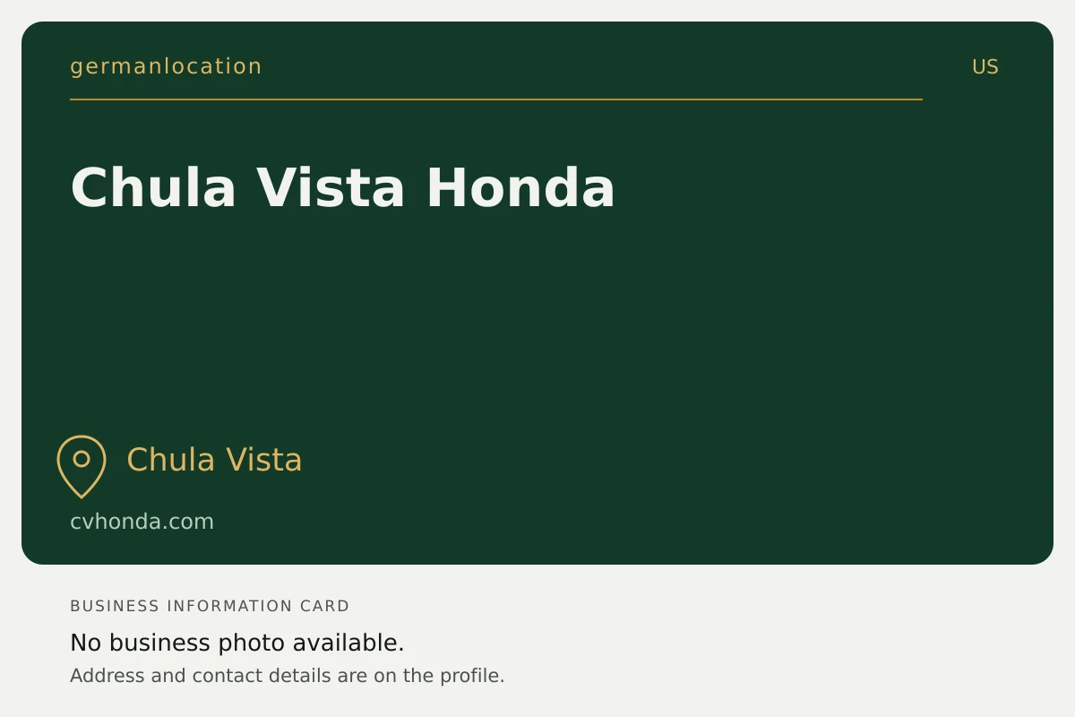
Task: Click the US country code label
Action: tap(985, 67)
